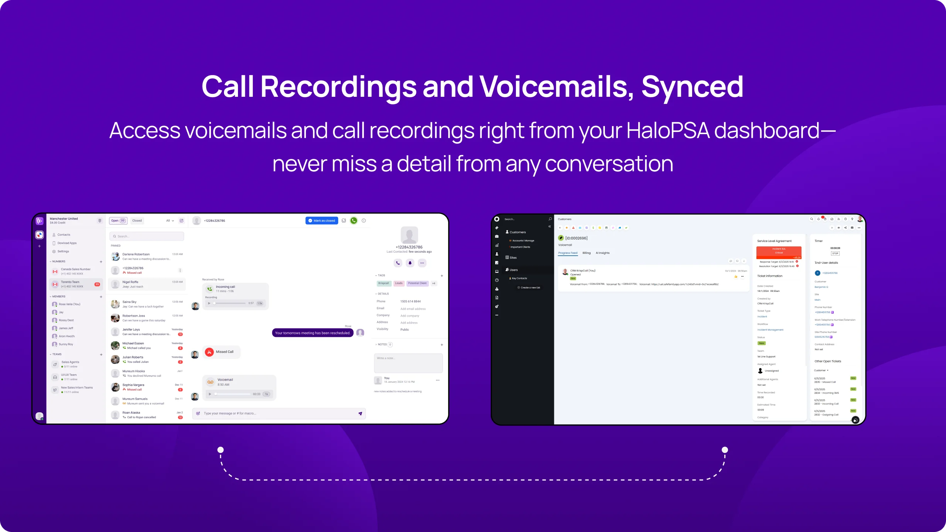Click the conversation search field

147,236
